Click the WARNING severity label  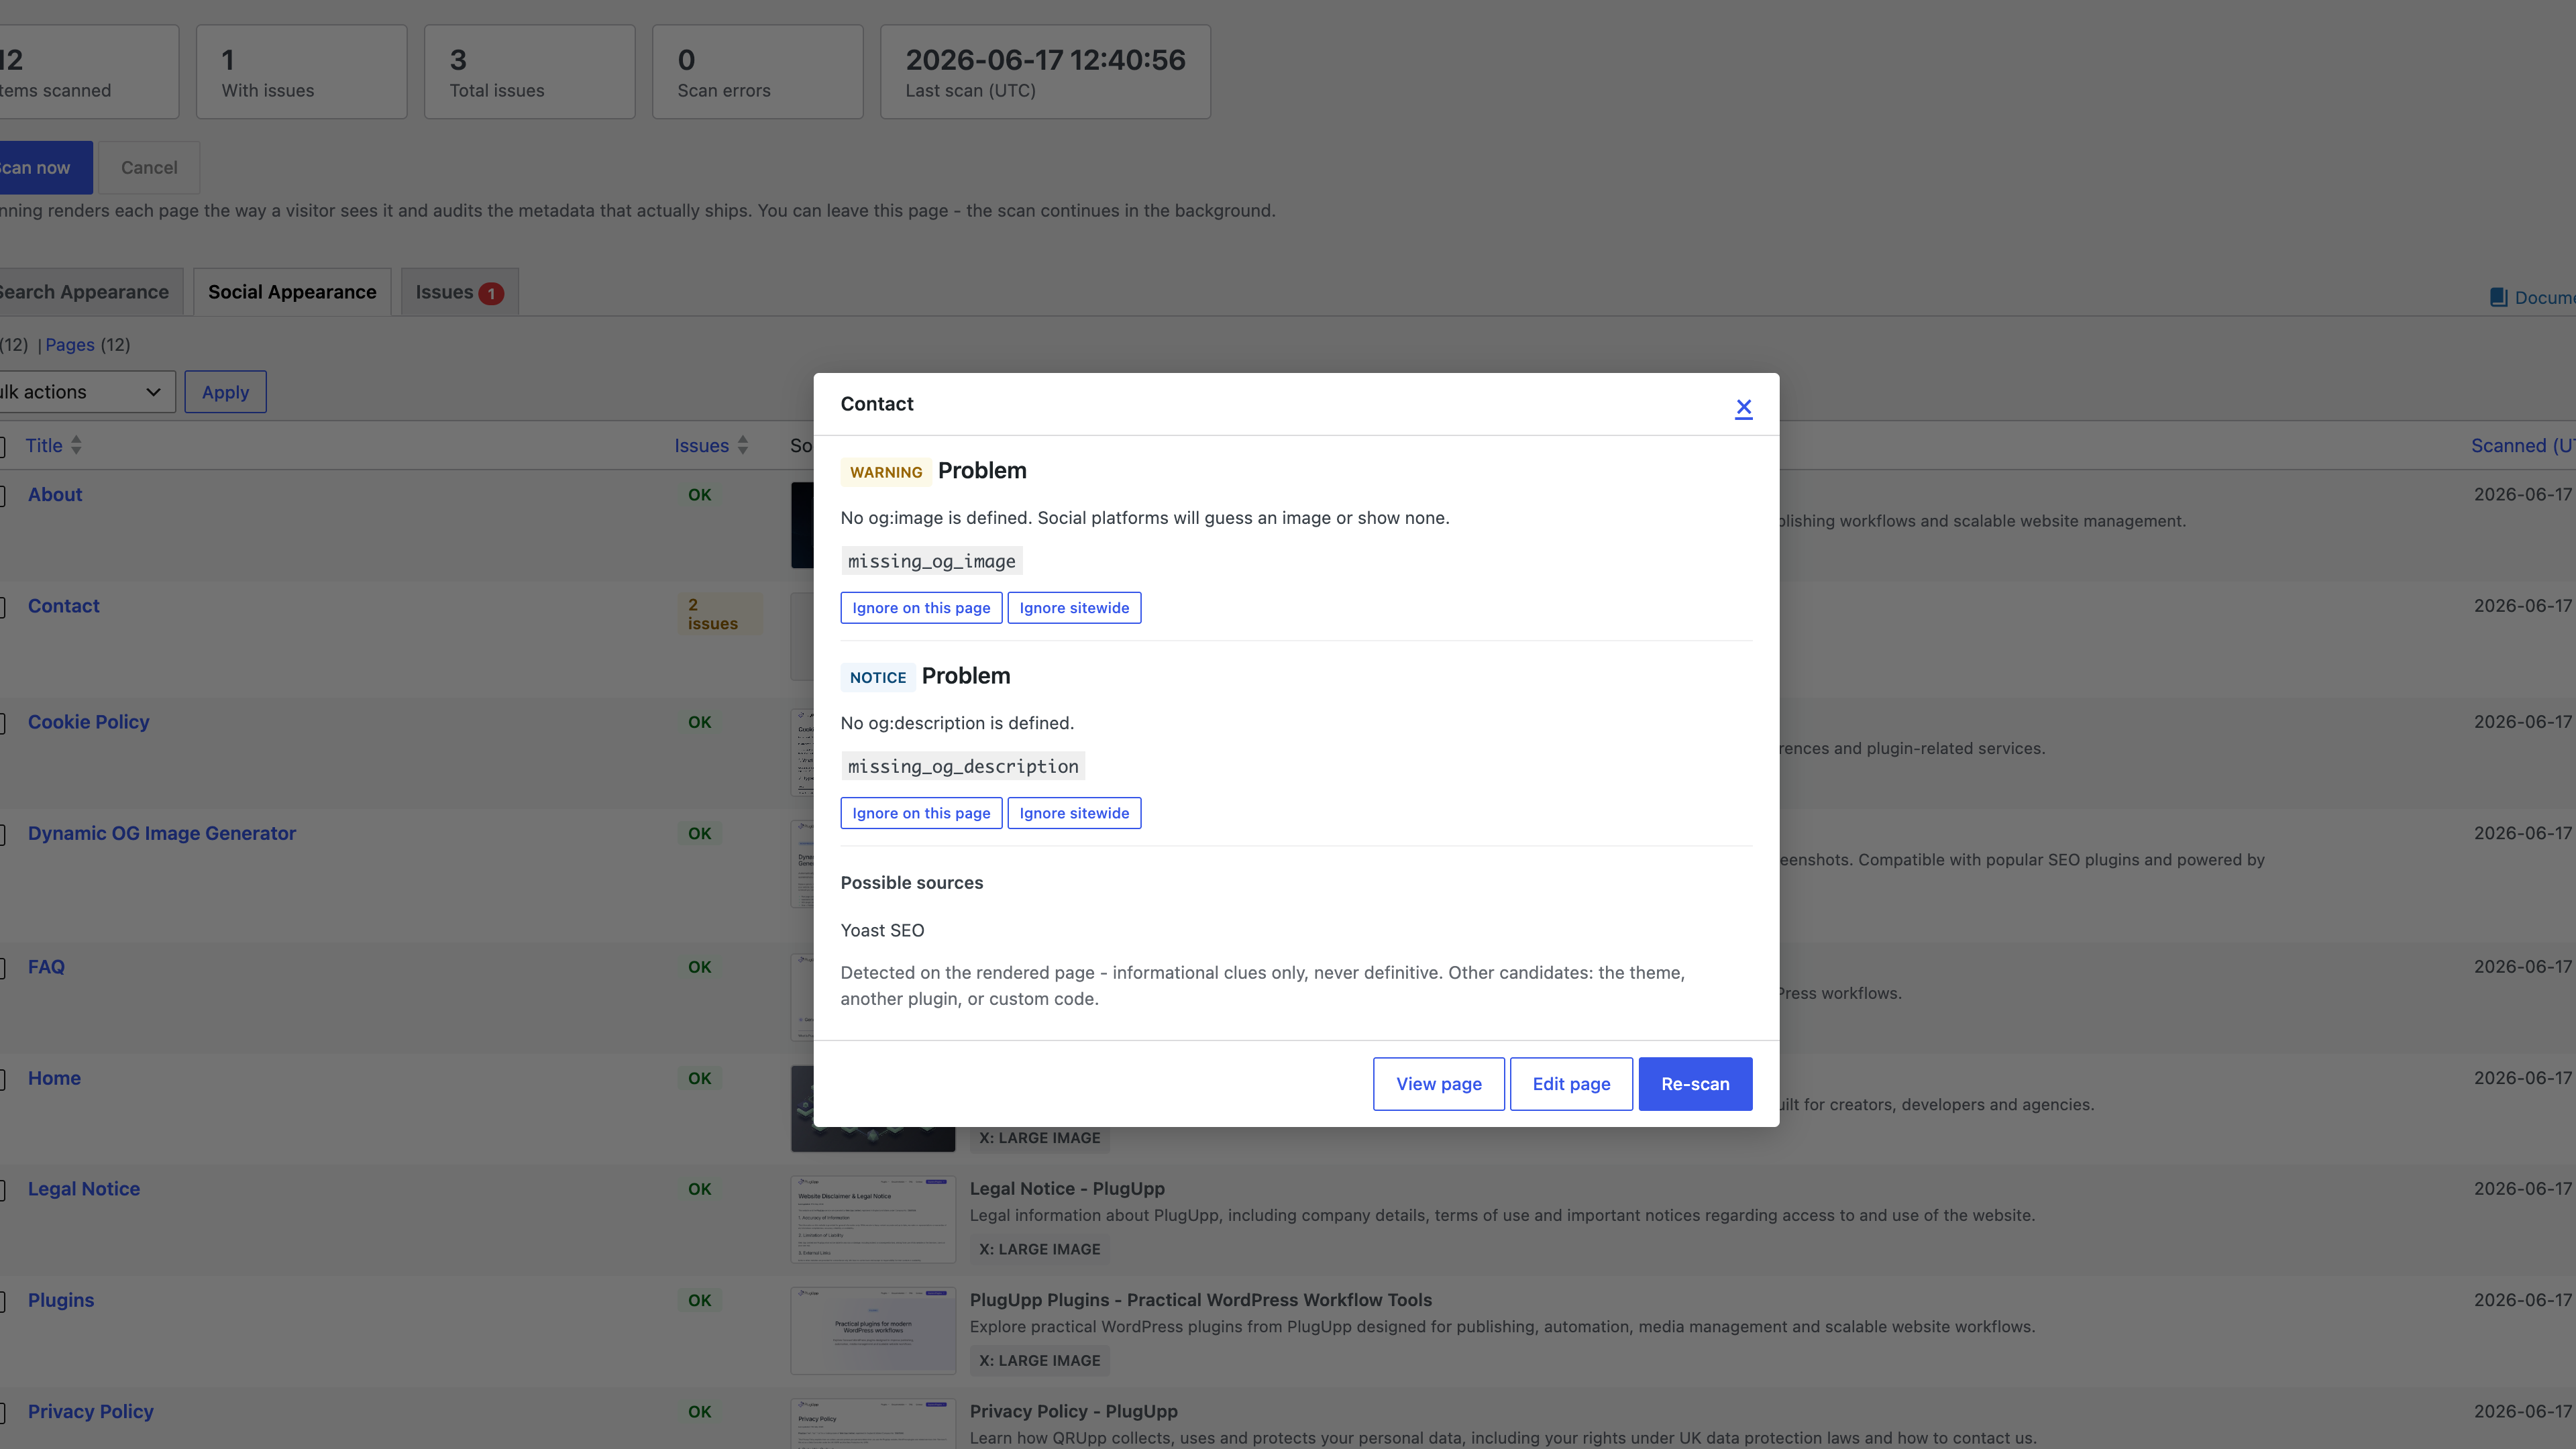[886, 472]
